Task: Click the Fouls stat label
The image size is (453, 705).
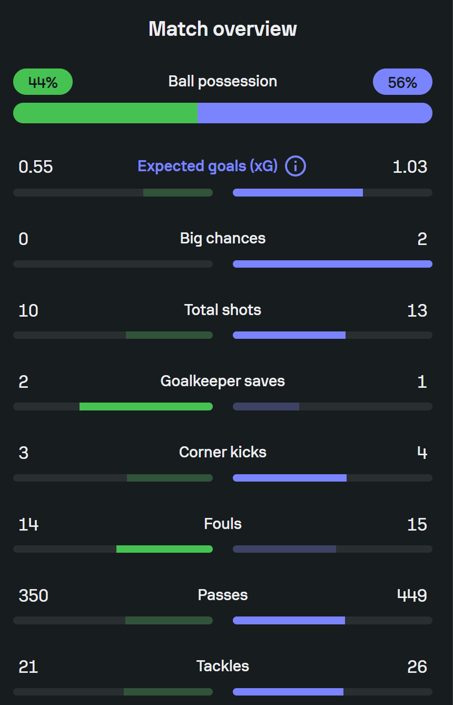Action: click(x=223, y=524)
